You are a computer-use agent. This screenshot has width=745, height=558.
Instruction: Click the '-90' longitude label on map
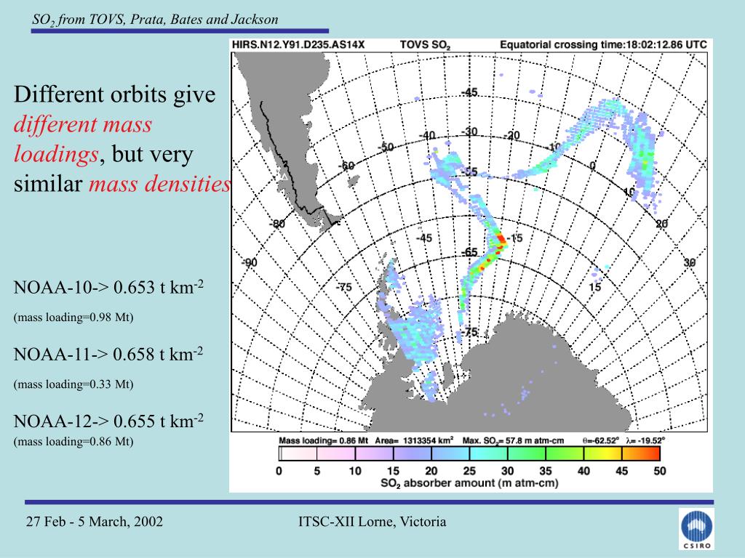(x=249, y=262)
